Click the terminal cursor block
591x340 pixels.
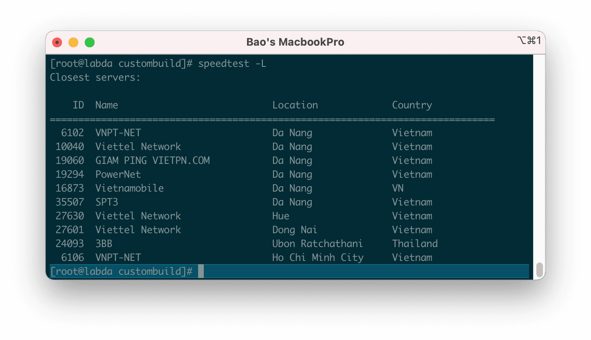click(x=201, y=271)
